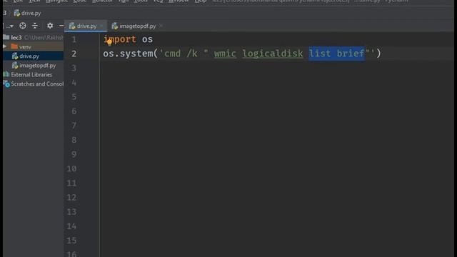Screen dimensions: 457x257
Task: Open the Refactor menu
Action: click(102, 1)
